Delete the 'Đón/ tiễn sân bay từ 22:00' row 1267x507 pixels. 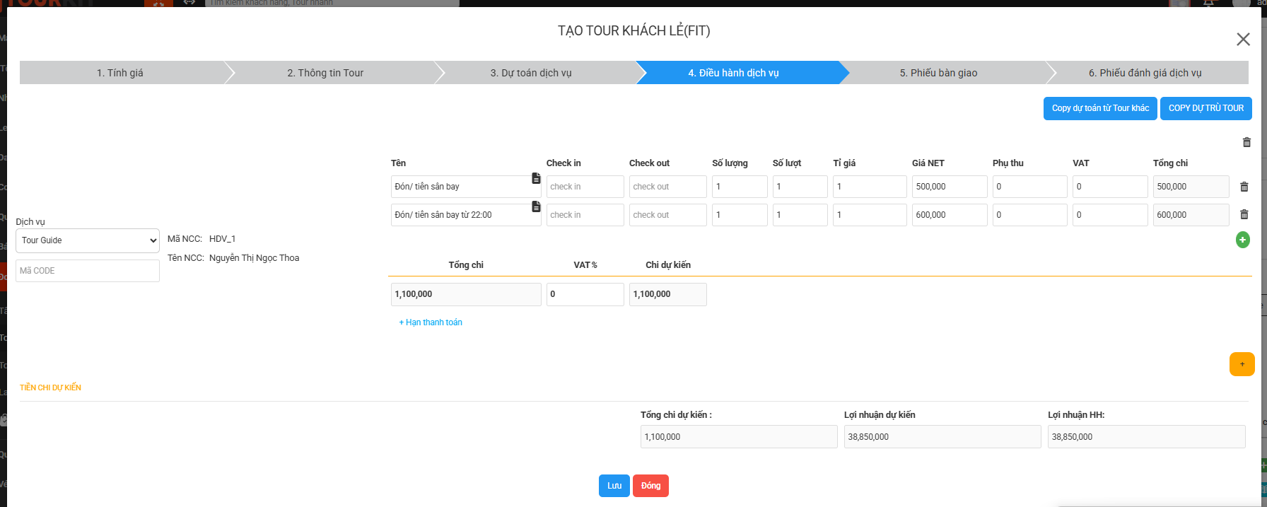click(1244, 214)
